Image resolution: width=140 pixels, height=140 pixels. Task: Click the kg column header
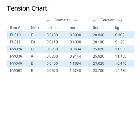(x=117, y=28)
